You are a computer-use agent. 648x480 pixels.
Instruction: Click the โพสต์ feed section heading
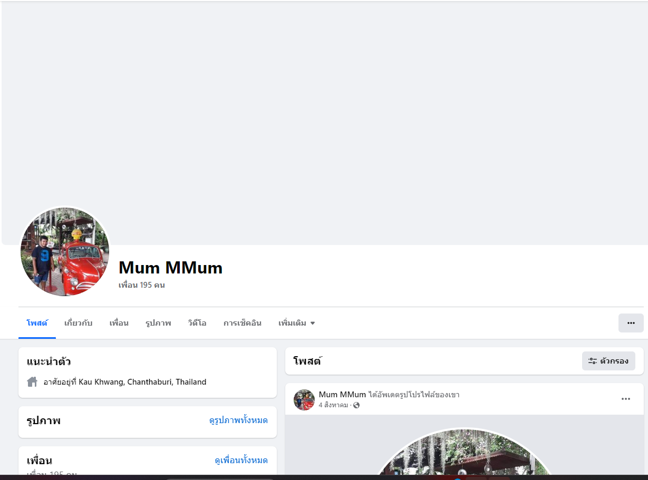click(307, 361)
